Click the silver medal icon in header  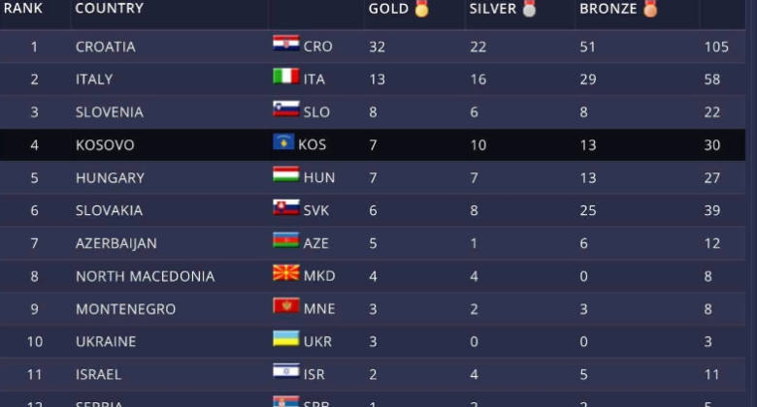(530, 8)
